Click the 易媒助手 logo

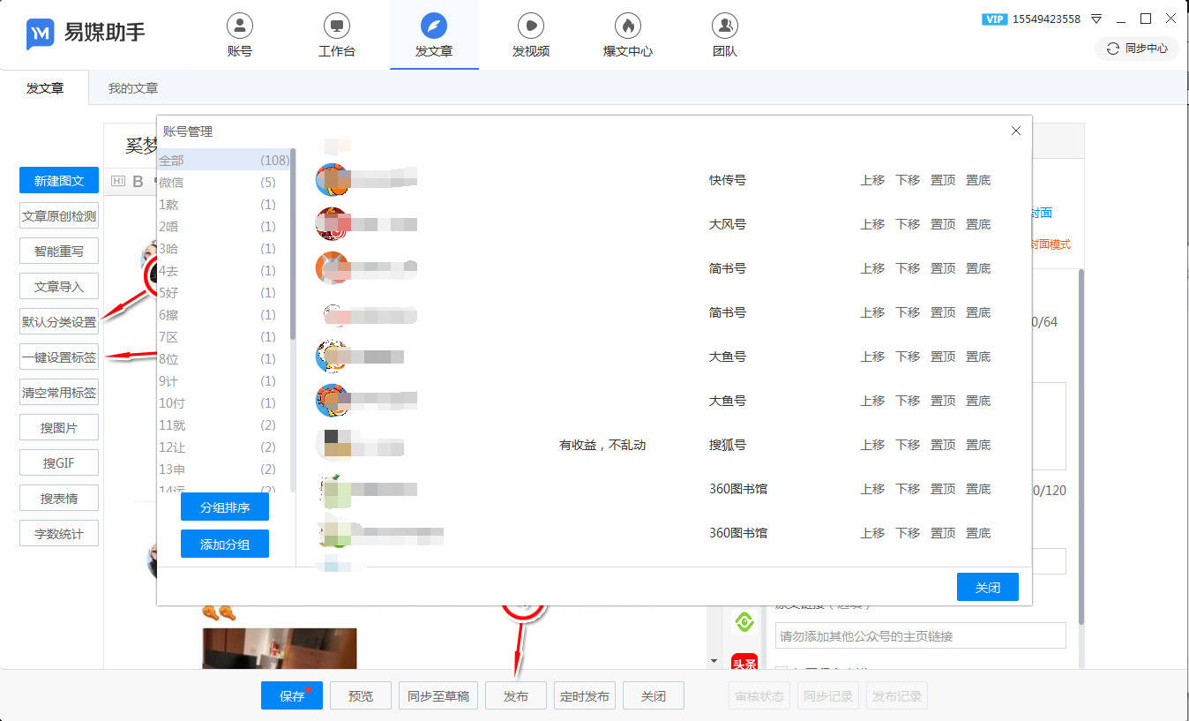pyautogui.click(x=86, y=34)
